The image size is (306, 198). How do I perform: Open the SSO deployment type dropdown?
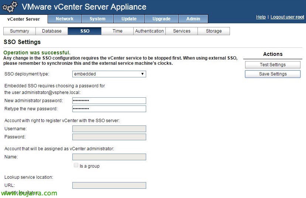109,74
